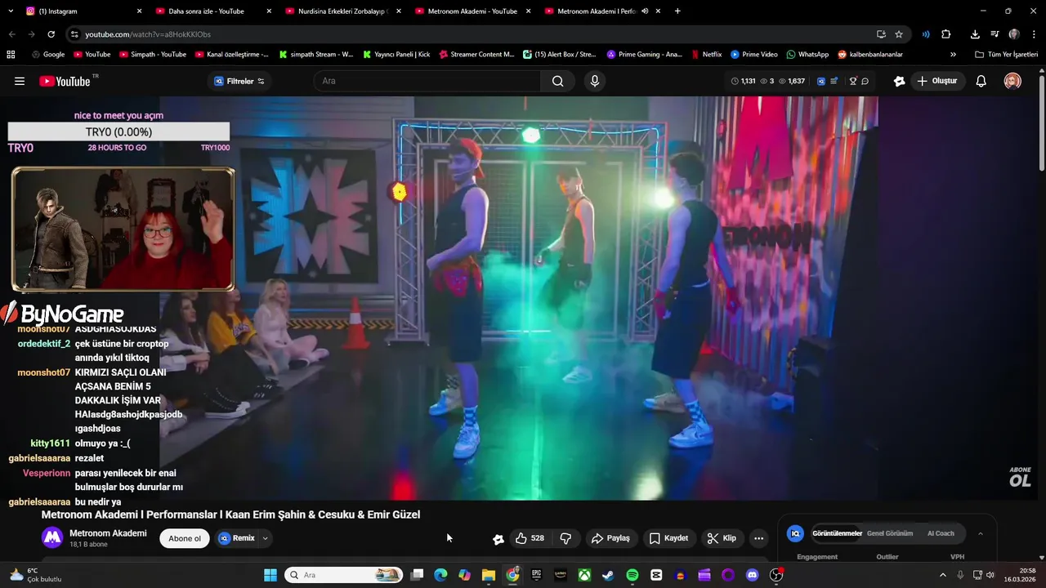Open the Netflix bookmark
This screenshot has height=588, width=1046.
click(x=705, y=55)
